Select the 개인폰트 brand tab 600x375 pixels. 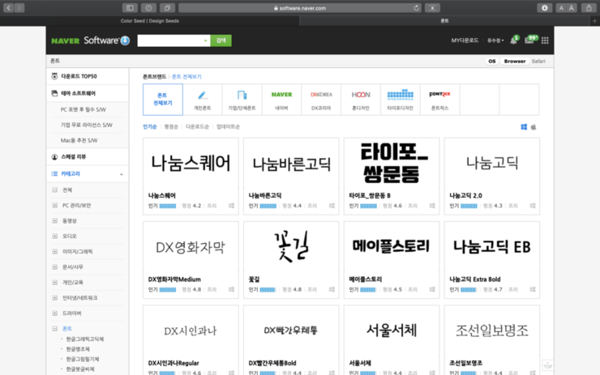203,100
